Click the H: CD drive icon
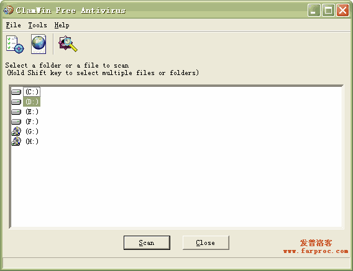The image size is (353, 271). [x=16, y=141]
